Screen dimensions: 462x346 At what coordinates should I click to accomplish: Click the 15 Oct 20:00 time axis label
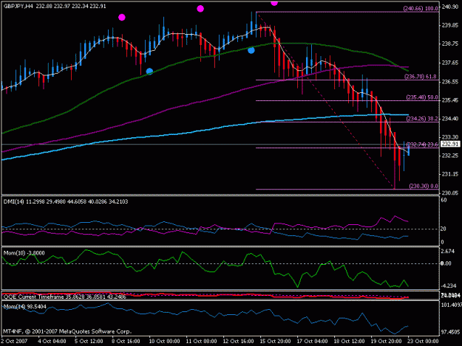click(275, 341)
